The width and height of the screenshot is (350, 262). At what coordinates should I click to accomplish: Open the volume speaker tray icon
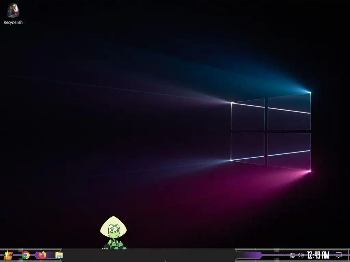(x=301, y=255)
